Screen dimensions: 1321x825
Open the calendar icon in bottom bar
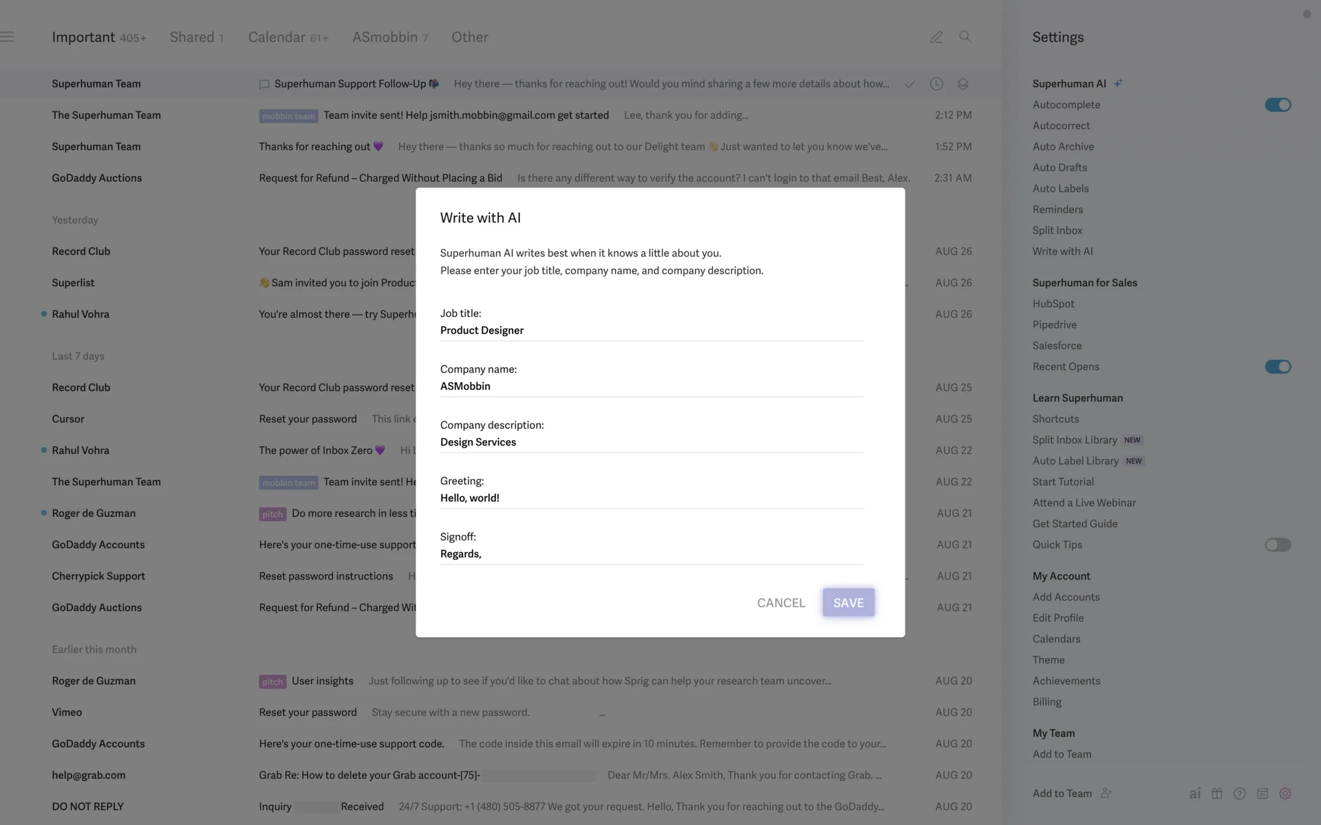[1262, 793]
